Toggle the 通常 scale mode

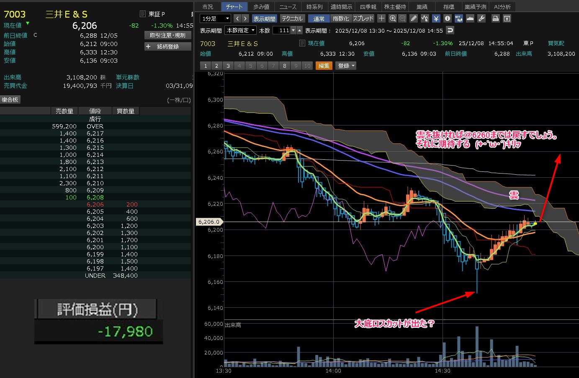pyautogui.click(x=319, y=18)
